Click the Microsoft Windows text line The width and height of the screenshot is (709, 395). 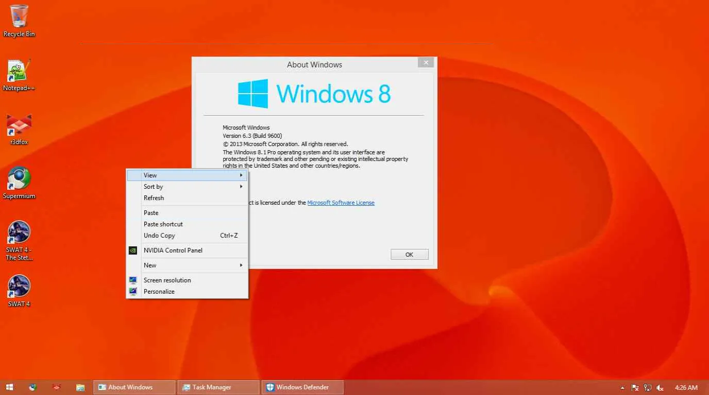(x=246, y=128)
